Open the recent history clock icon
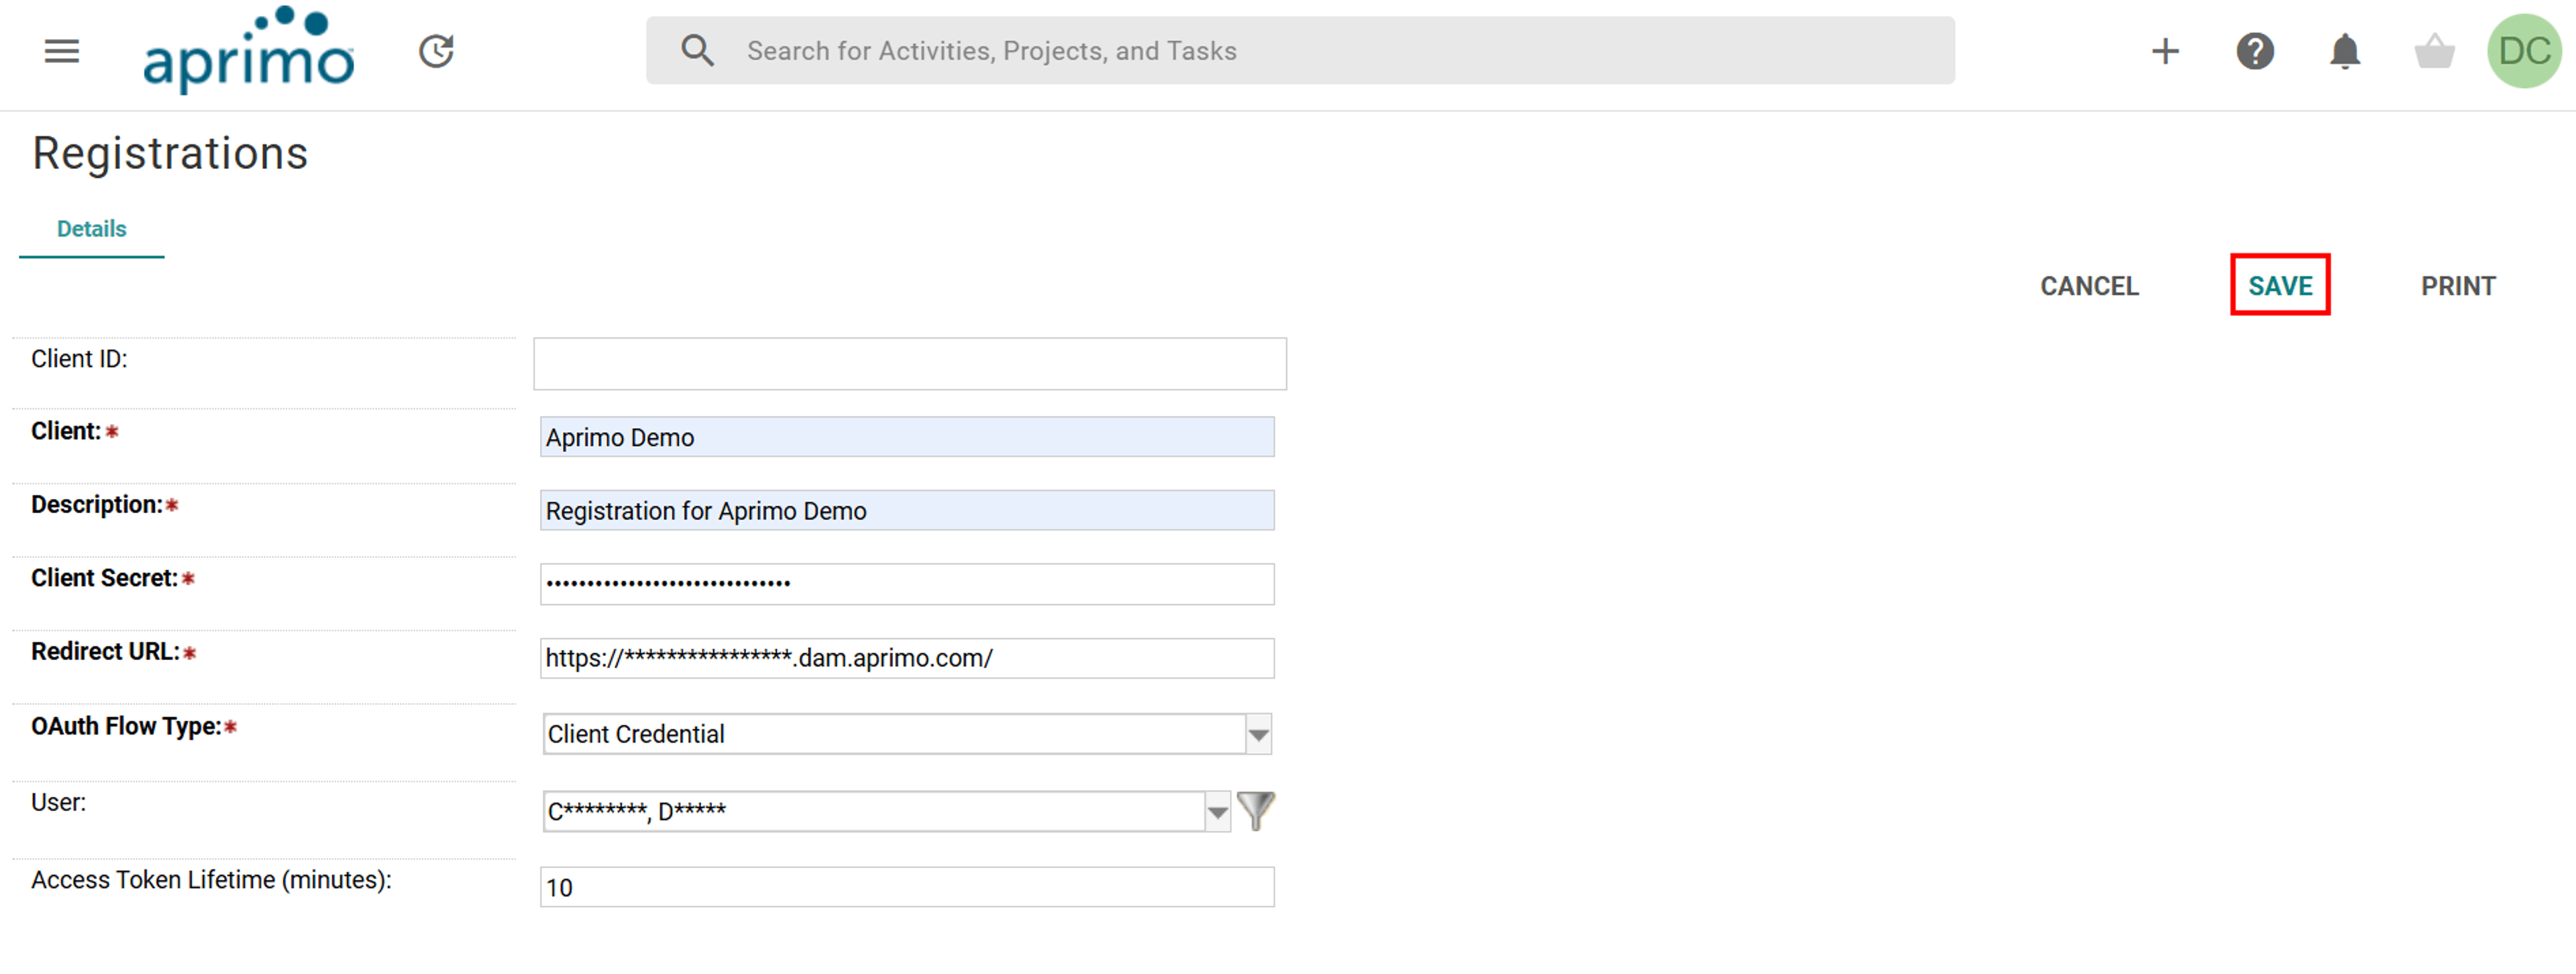Viewport: 2576px width, 974px height. [x=436, y=51]
